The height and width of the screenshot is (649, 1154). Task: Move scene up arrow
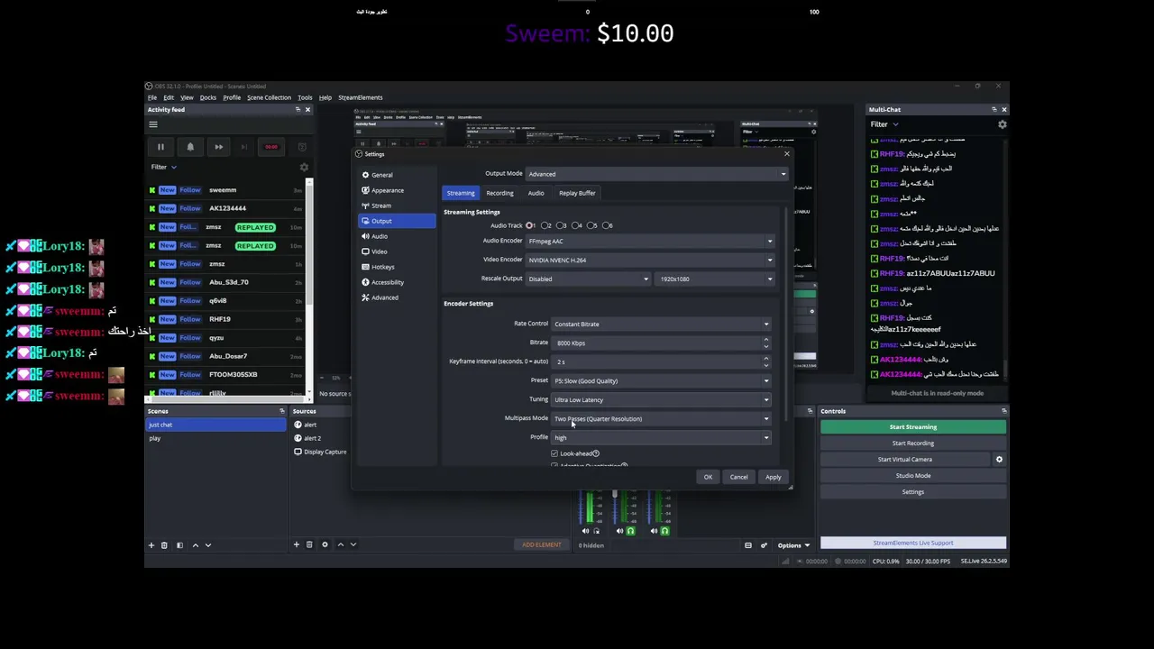coord(195,545)
